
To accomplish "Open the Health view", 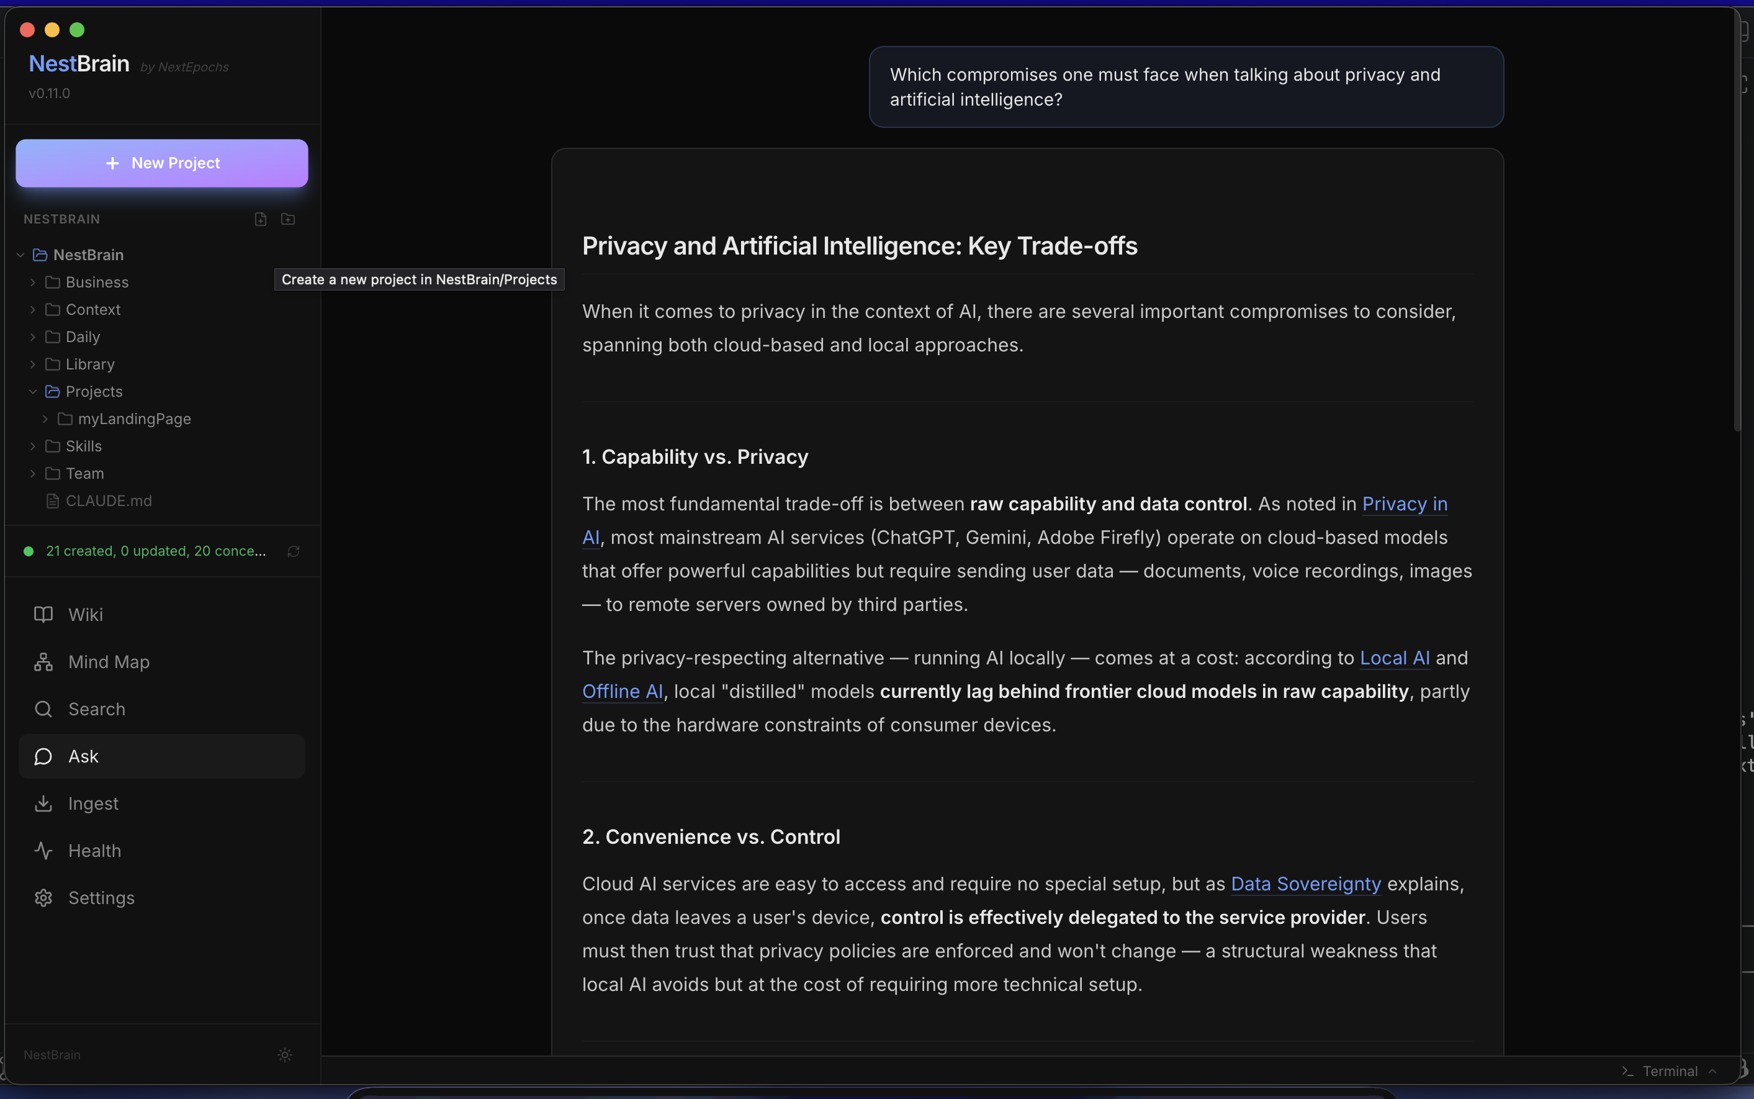I will [94, 851].
